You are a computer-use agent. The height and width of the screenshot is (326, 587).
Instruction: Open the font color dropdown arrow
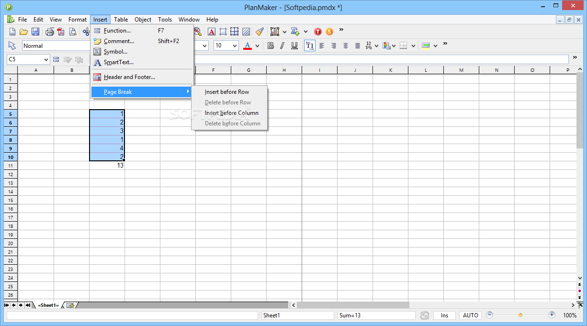click(257, 46)
